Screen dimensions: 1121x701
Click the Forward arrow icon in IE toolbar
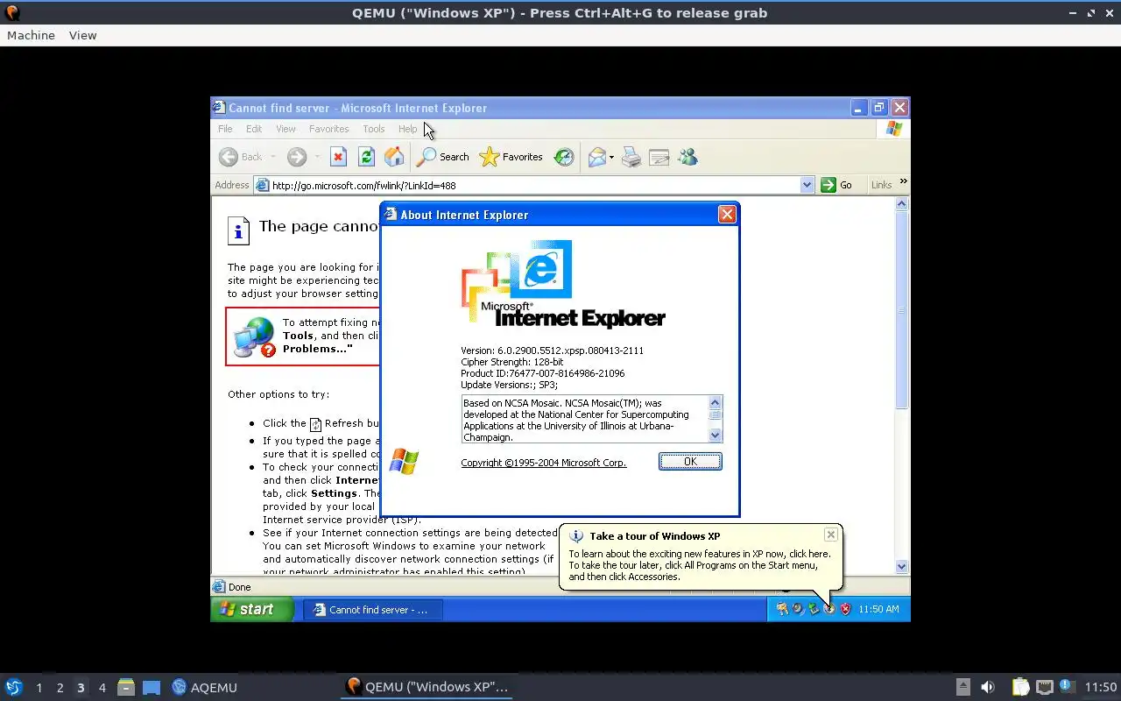point(297,157)
